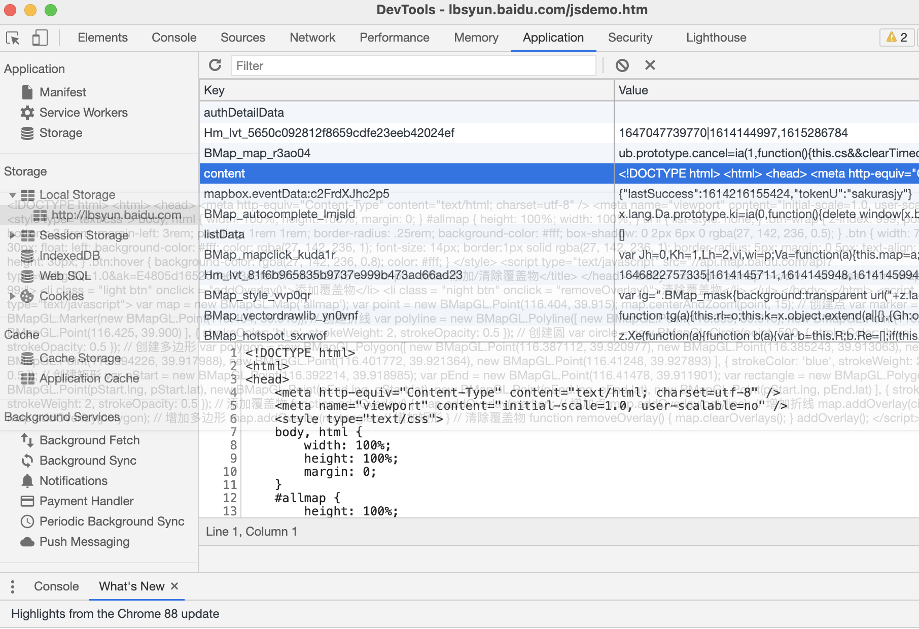Switch to the Network tab
The height and width of the screenshot is (629, 919).
point(312,38)
